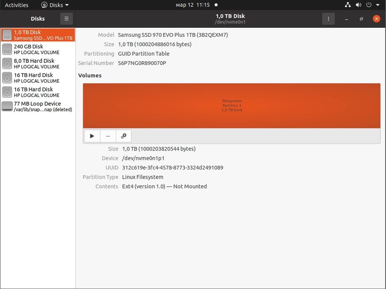Open the Disks application hamburger menu
This screenshot has width=386, height=289.
click(67, 19)
